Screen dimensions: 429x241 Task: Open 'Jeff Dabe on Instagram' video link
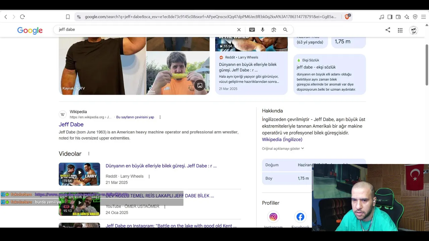click(171, 226)
